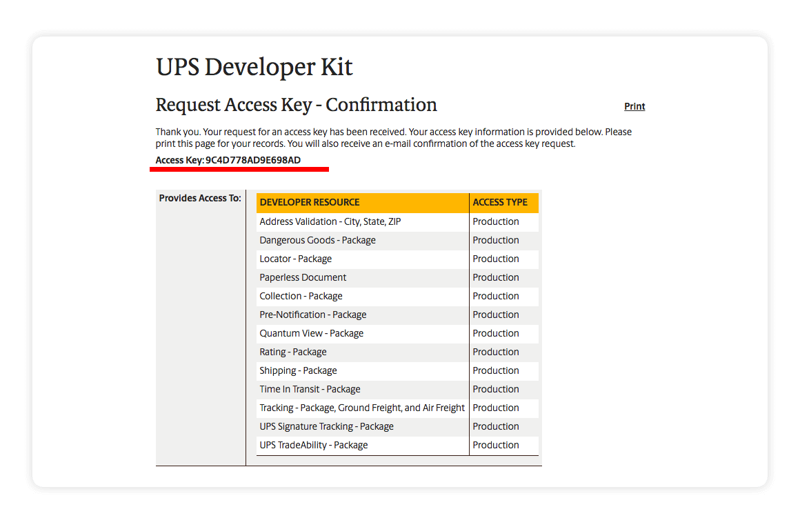Click the UPS Developer Kit heading
Image resolution: width=800 pixels, height=518 pixels.
pos(254,67)
